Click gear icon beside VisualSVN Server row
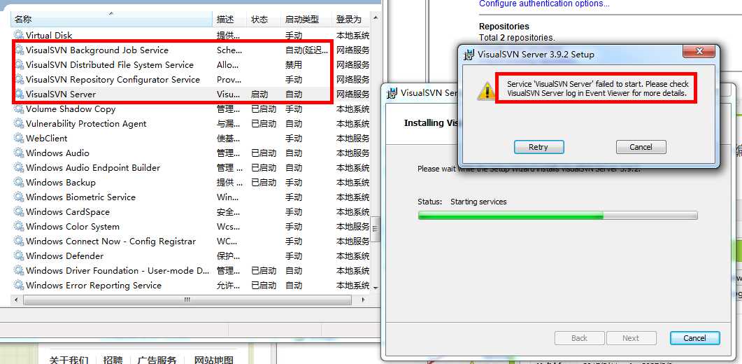 19,94
